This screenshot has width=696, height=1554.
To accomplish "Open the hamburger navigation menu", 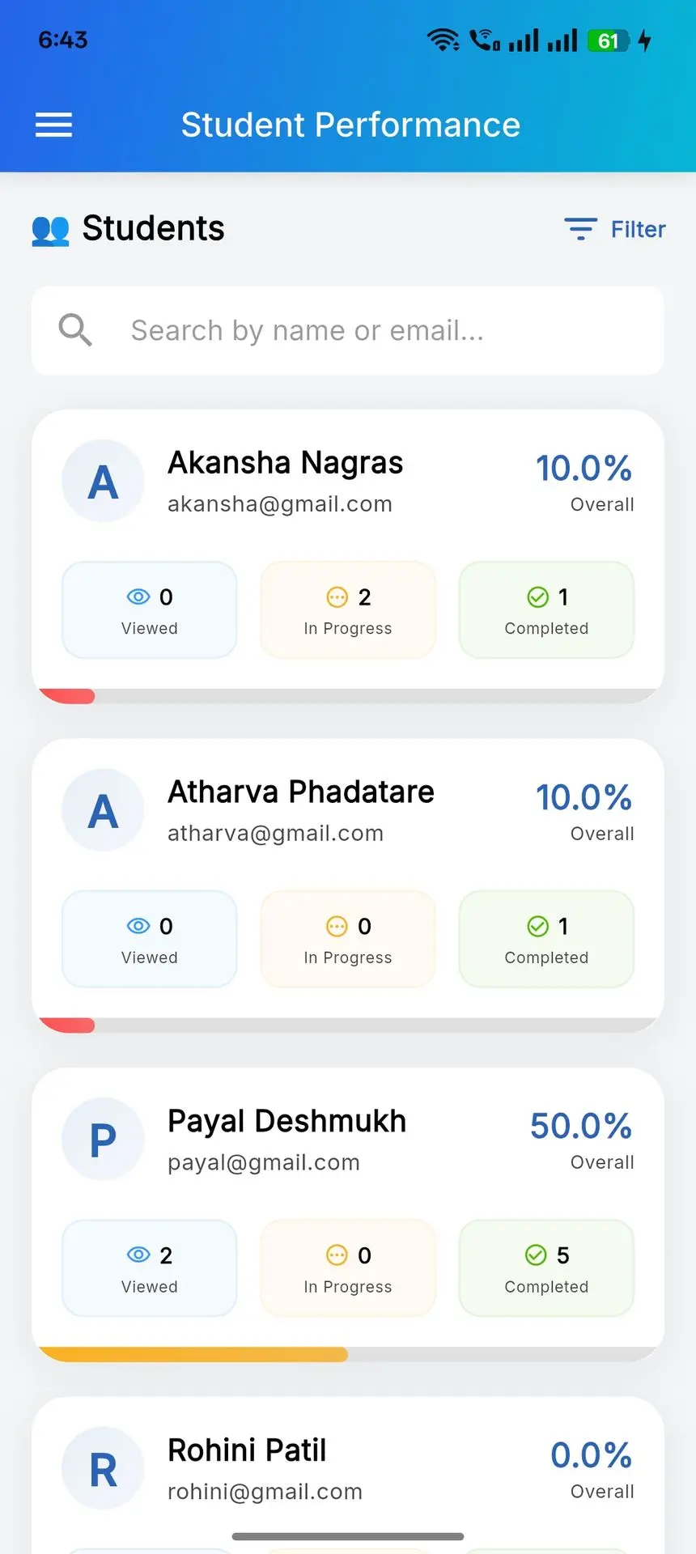I will (x=53, y=125).
